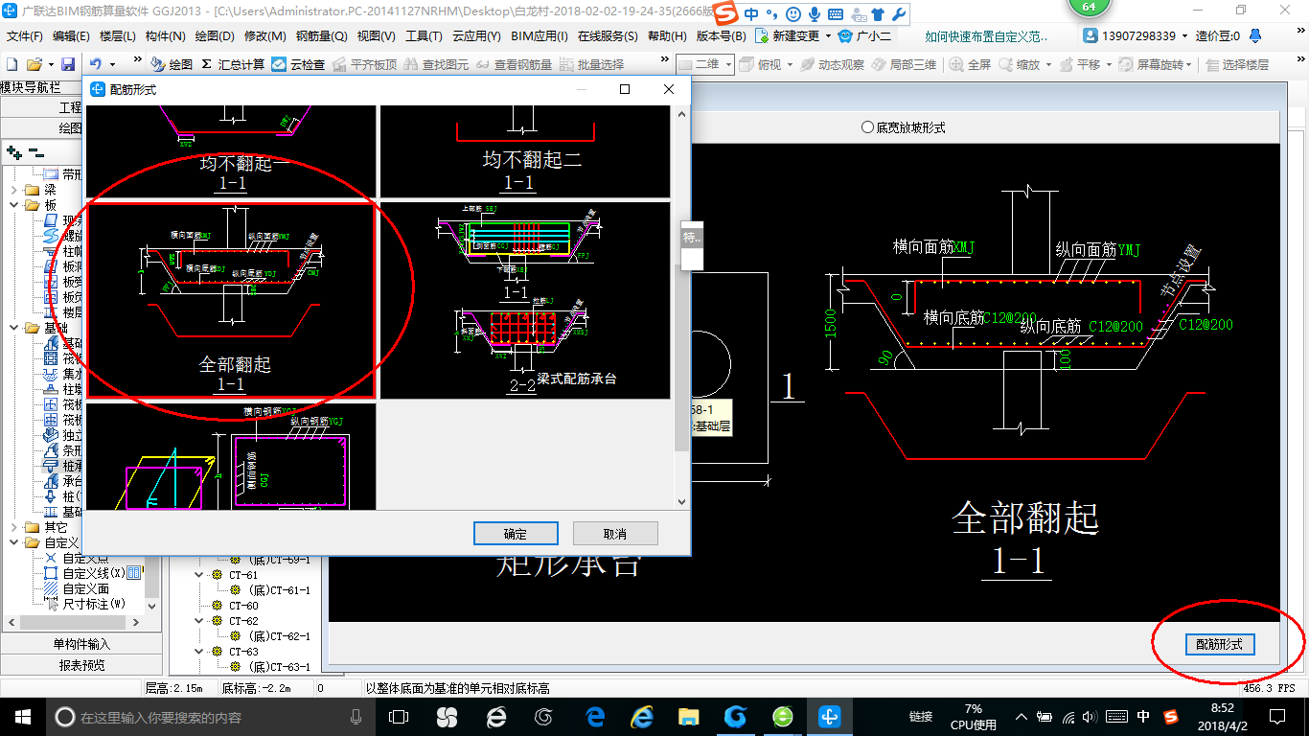The width and height of the screenshot is (1309, 736).
Task: Click 全屏 fullscreen button
Action: tap(971, 64)
